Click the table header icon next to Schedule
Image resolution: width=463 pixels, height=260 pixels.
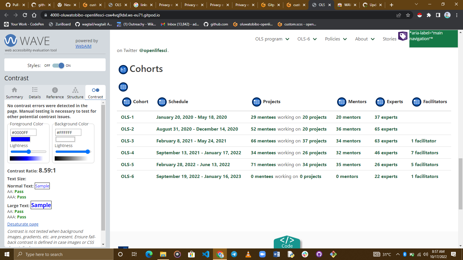click(162, 102)
